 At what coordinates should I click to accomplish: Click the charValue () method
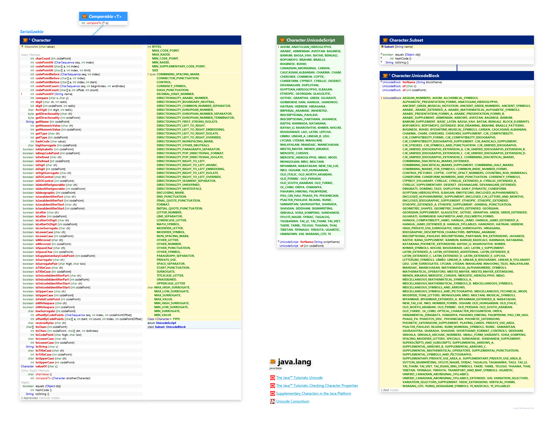coord(44,374)
